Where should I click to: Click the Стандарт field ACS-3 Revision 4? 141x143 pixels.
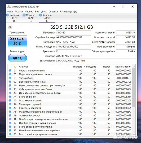(96, 56)
